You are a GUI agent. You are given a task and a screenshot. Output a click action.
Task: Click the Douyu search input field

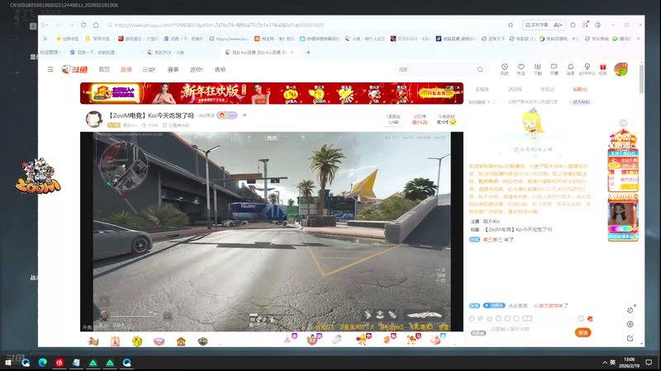pos(435,69)
